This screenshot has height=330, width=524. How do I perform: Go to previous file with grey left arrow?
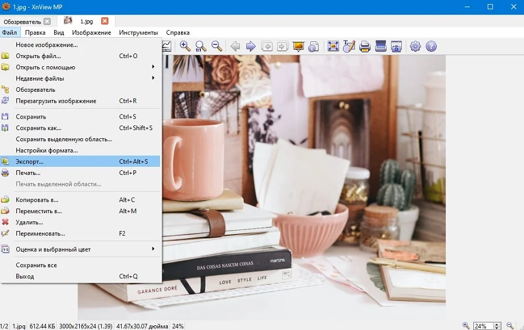[x=235, y=46]
